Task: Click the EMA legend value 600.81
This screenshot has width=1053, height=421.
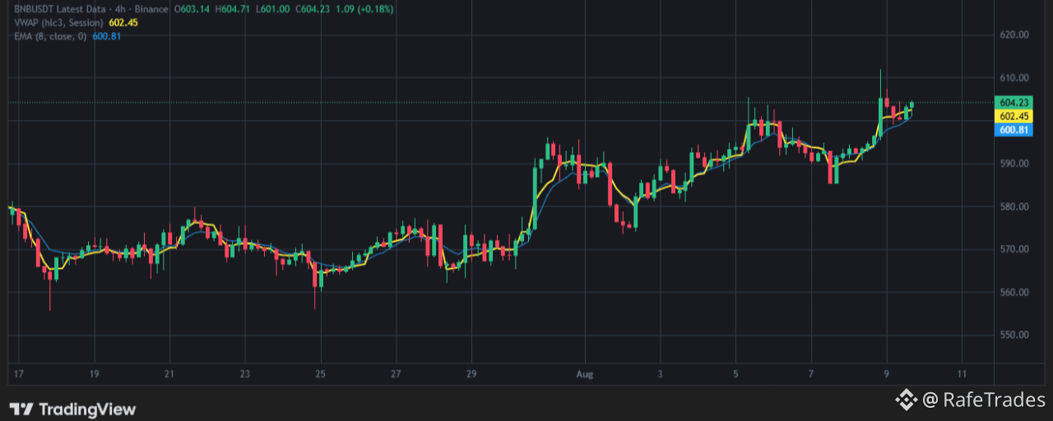Action: coord(107,36)
